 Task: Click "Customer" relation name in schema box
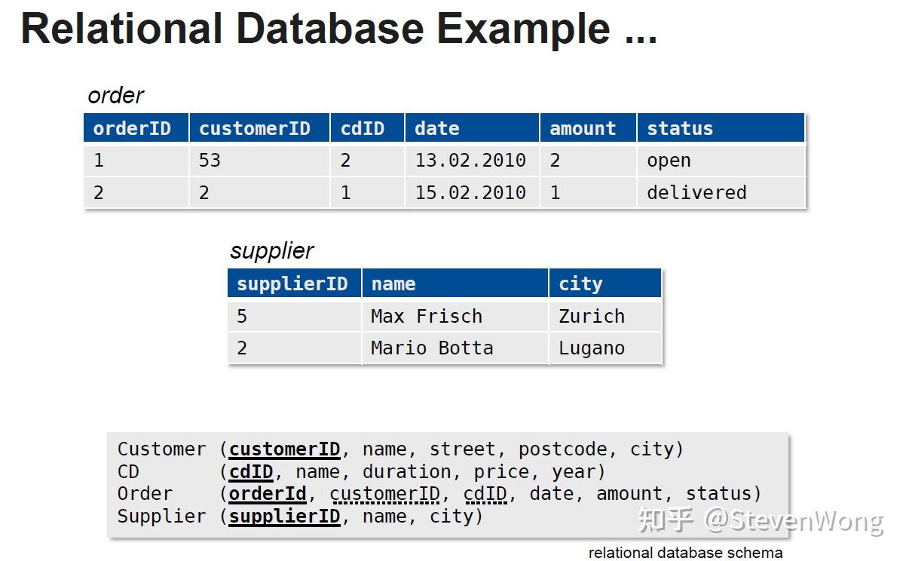[161, 449]
